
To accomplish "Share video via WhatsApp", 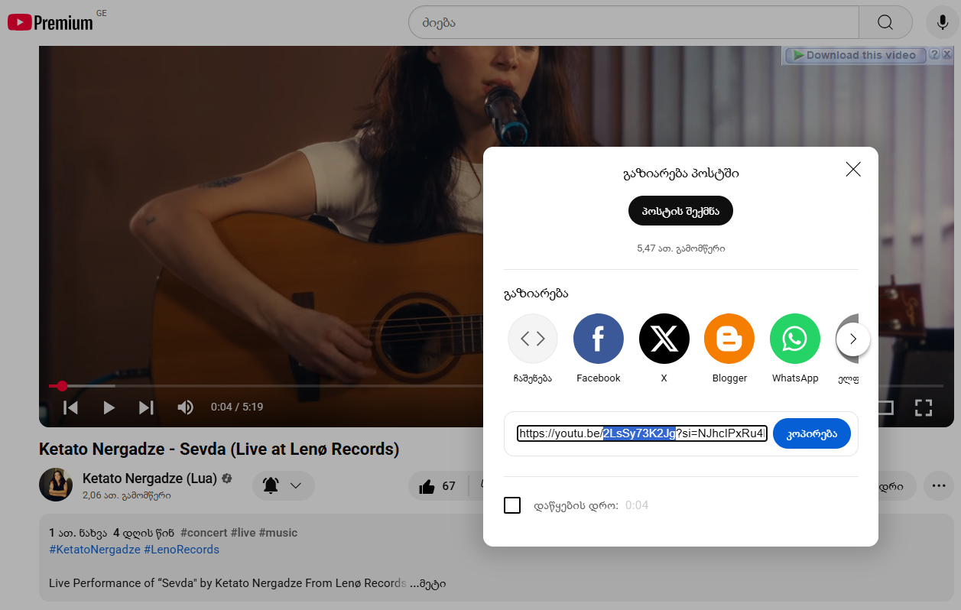I will [795, 349].
